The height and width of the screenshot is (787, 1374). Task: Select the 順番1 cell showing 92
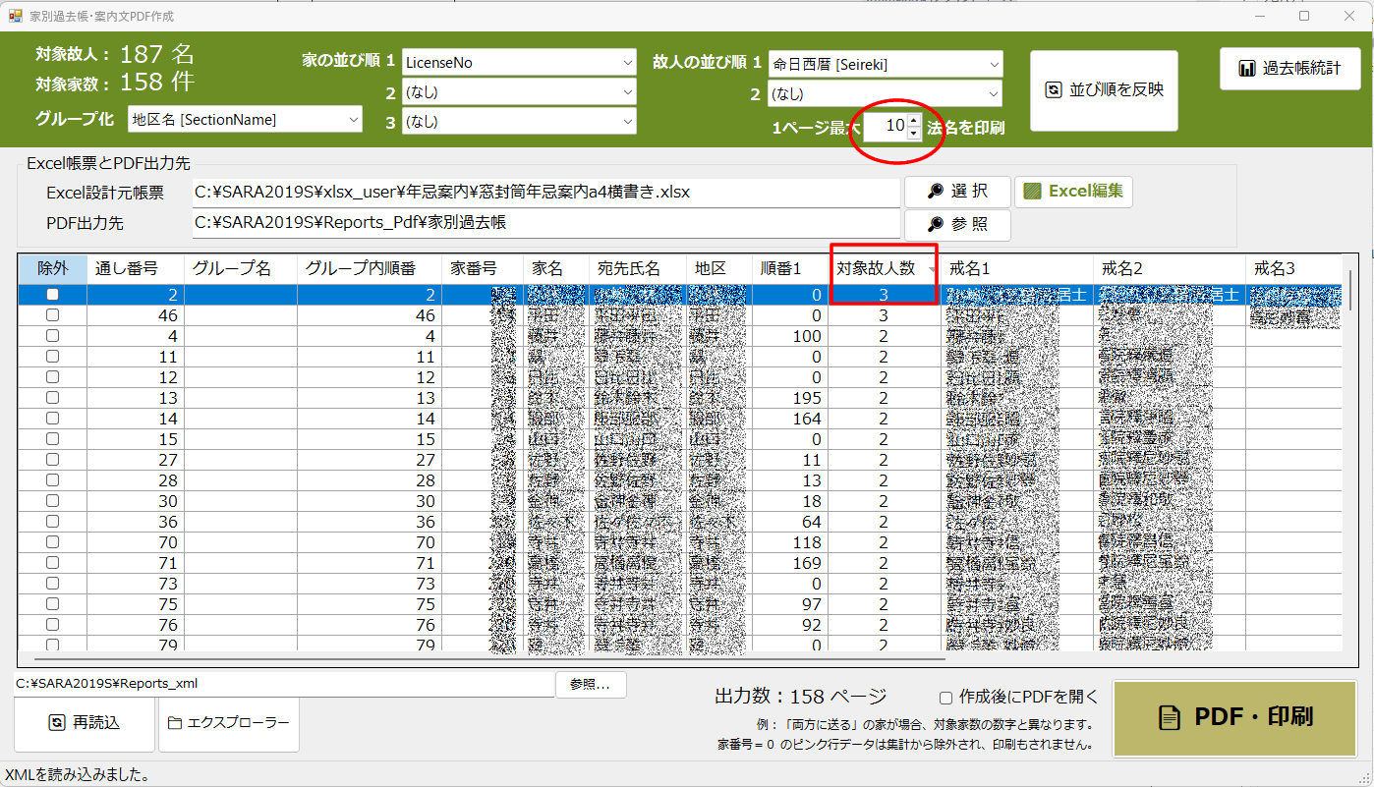(x=790, y=625)
